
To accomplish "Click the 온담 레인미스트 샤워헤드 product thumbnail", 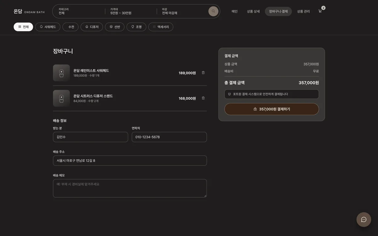I will 61,73.
